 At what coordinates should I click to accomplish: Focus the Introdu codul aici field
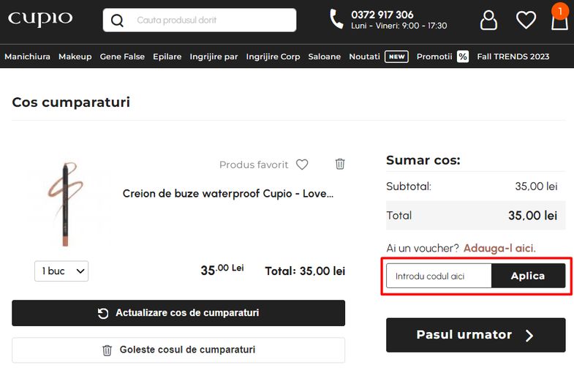click(x=439, y=276)
